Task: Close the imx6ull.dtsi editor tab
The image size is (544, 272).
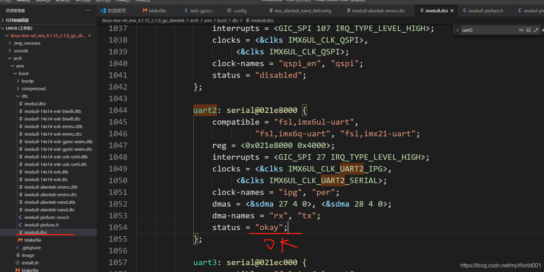Action: point(452,11)
